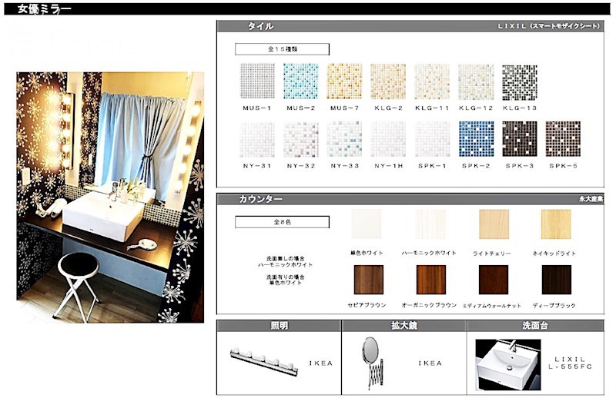
Task: Select the MUS-1 white mosaic tile swatch
Action: click(257, 81)
